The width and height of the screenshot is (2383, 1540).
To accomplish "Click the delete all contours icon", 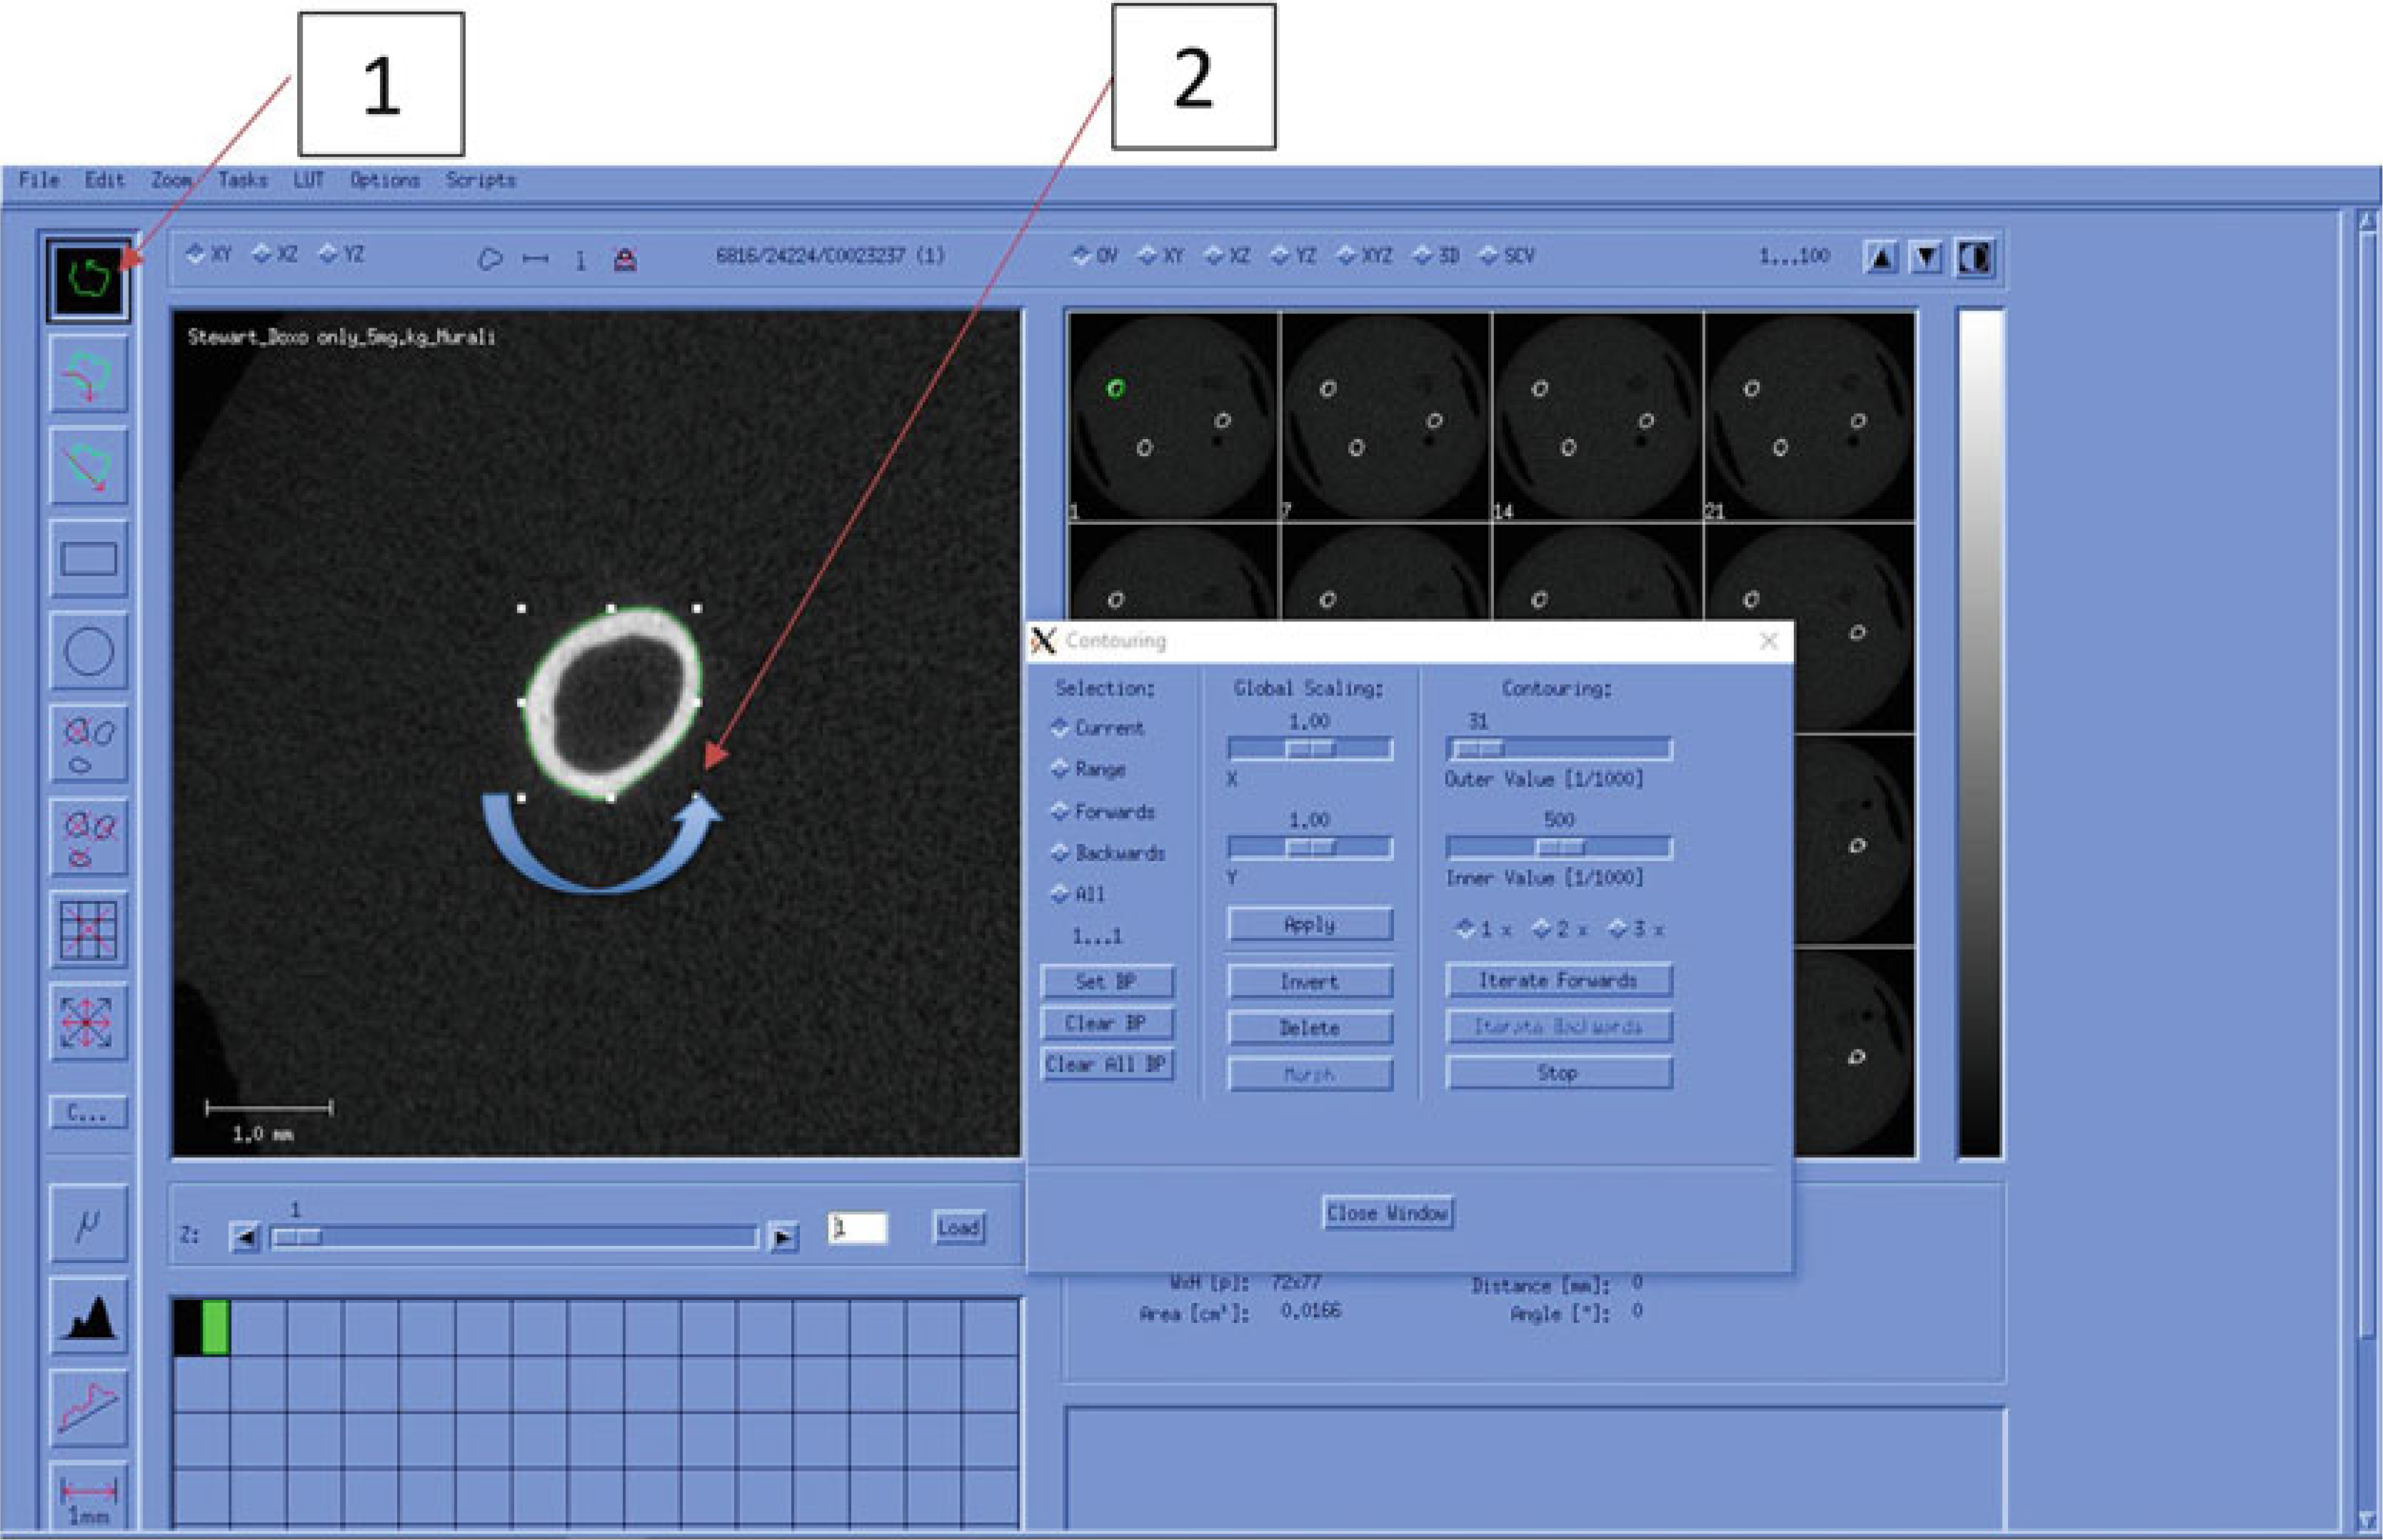I will pyautogui.click(x=88, y=837).
